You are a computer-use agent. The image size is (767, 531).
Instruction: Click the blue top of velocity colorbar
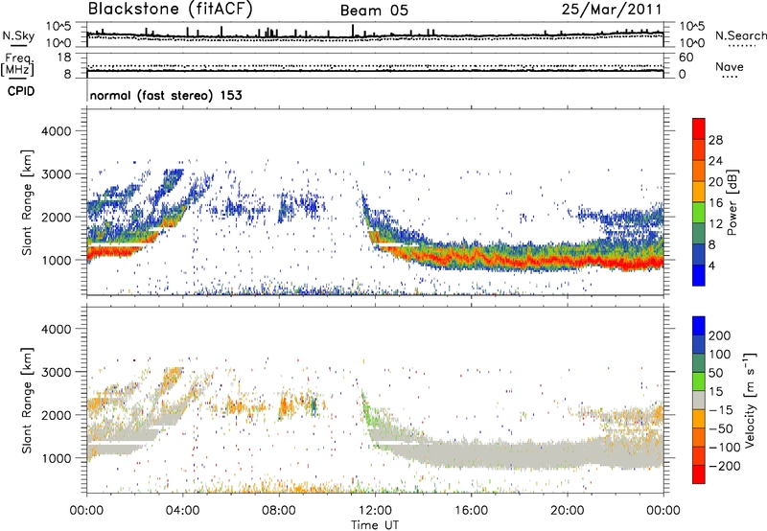coord(699,326)
